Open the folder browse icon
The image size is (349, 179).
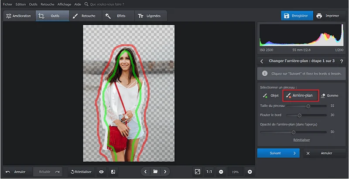click(x=155, y=172)
